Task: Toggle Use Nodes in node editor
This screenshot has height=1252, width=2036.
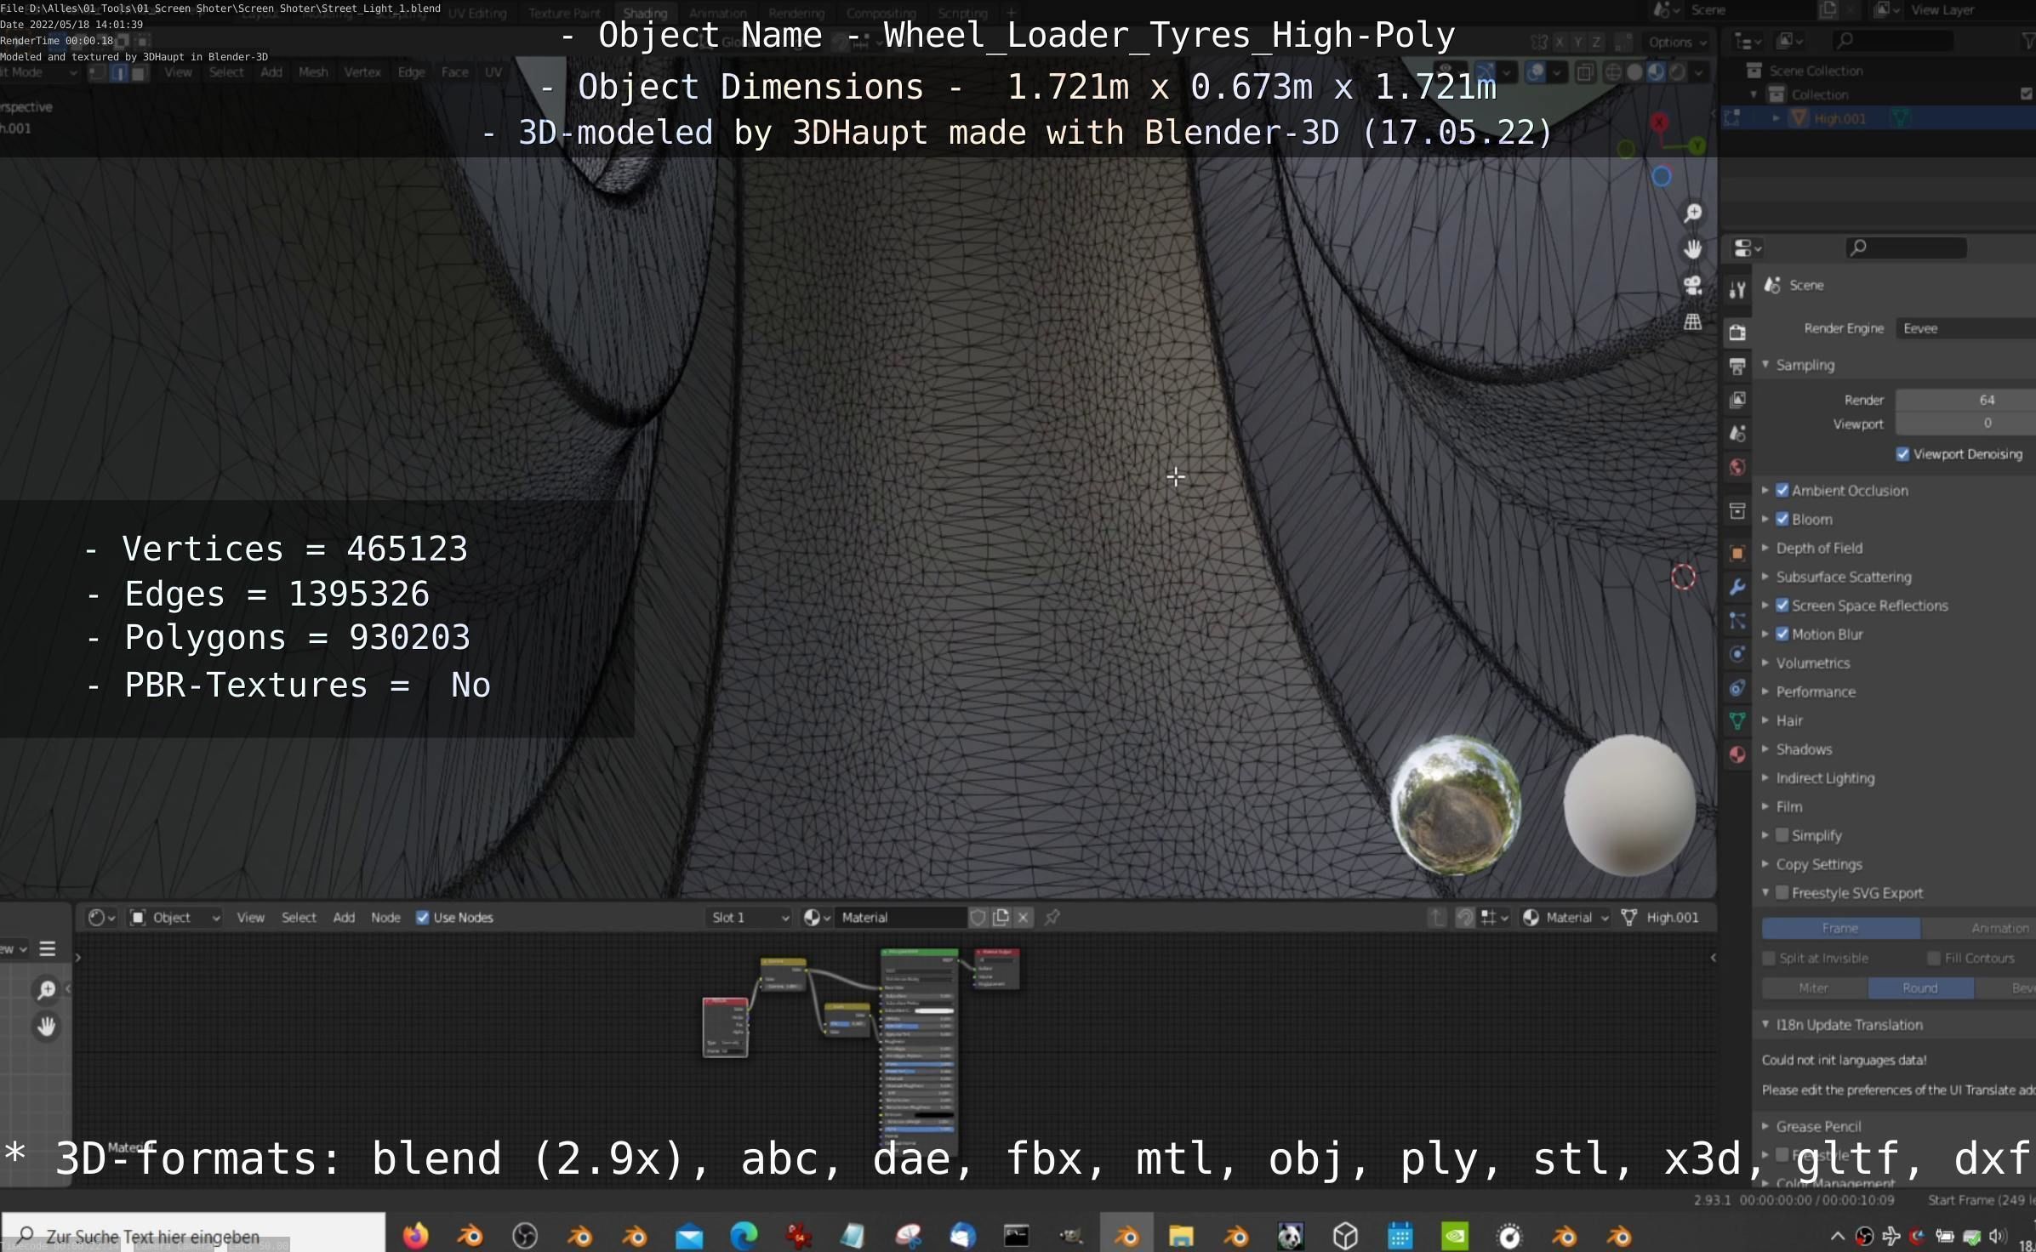Action: [x=423, y=917]
